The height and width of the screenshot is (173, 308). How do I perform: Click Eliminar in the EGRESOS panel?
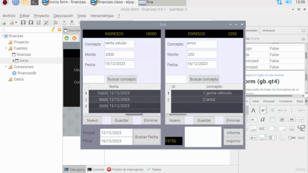pos(233,121)
